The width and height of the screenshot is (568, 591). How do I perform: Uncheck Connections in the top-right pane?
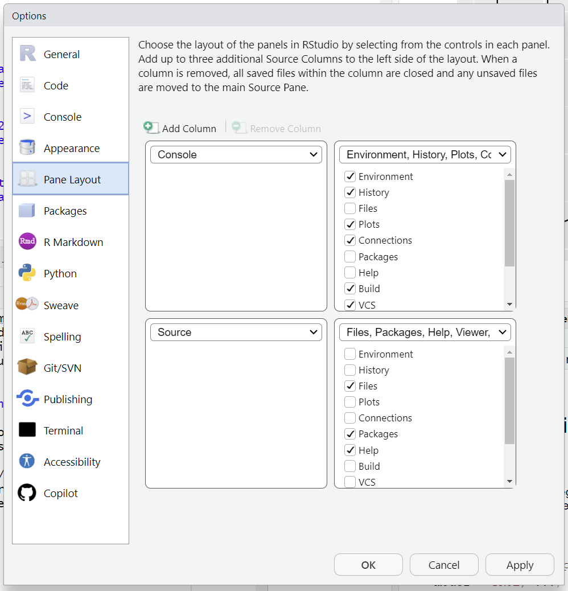[350, 240]
